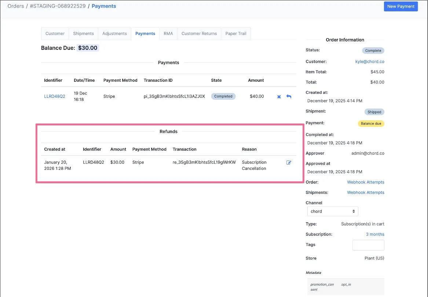Edit the Subscription Cancellation refund

(289, 163)
